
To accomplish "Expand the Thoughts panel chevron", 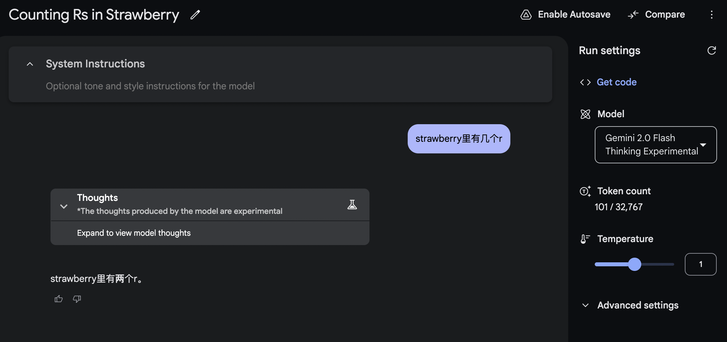I will coord(64,206).
